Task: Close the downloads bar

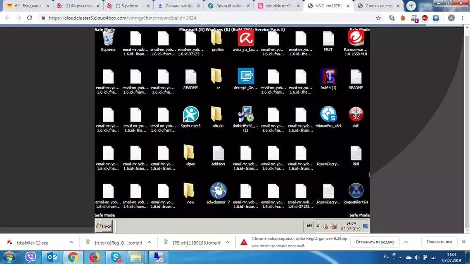Action: (x=463, y=242)
